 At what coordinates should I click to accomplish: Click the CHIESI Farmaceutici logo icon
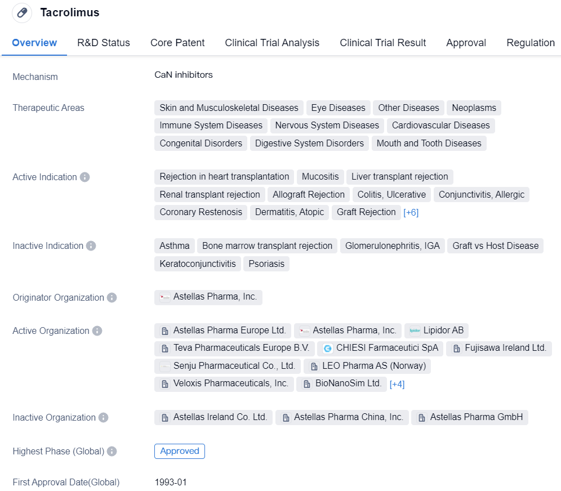click(x=328, y=349)
